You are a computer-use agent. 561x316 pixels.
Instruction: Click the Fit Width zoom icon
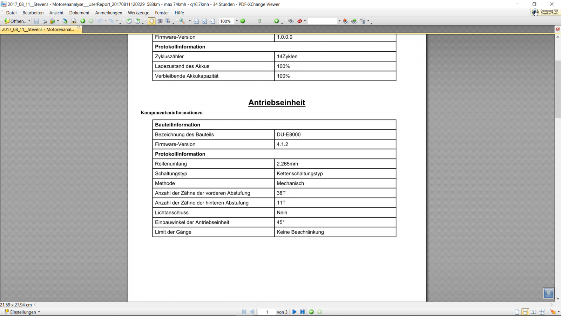coord(213,21)
